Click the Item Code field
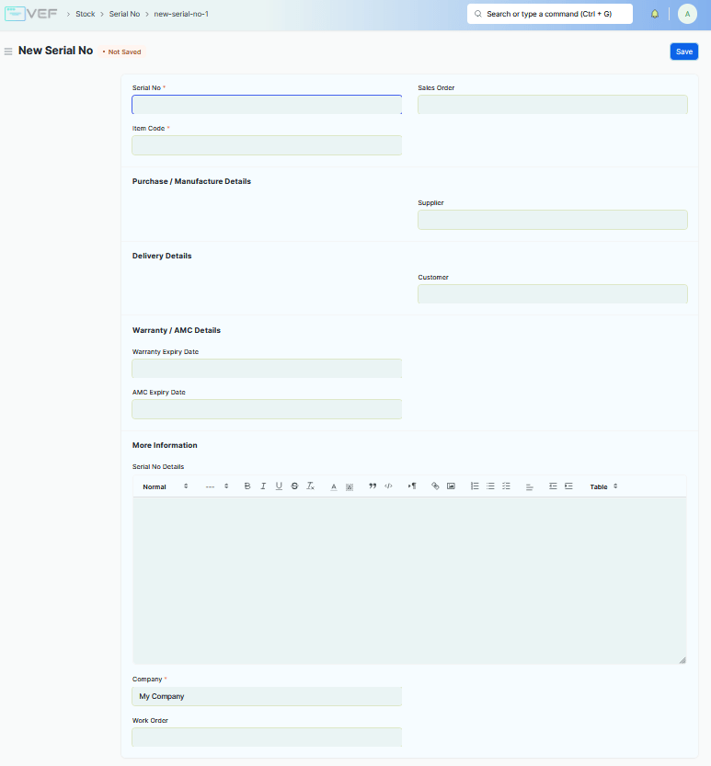Image resolution: width=711 pixels, height=766 pixels. pyautogui.click(x=267, y=145)
